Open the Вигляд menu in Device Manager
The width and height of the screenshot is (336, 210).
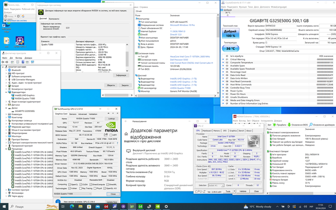(19, 58)
